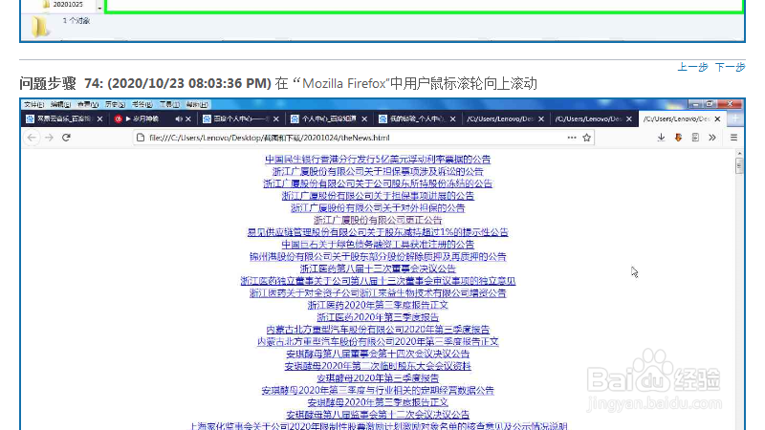The width and height of the screenshot is (765, 430).
Task: Open link 浙江广厦关于公司股东所持股份冻结的公告
Action: pos(378,183)
